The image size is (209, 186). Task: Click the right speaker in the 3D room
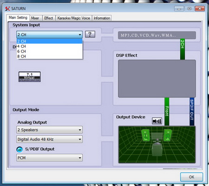point(168,135)
